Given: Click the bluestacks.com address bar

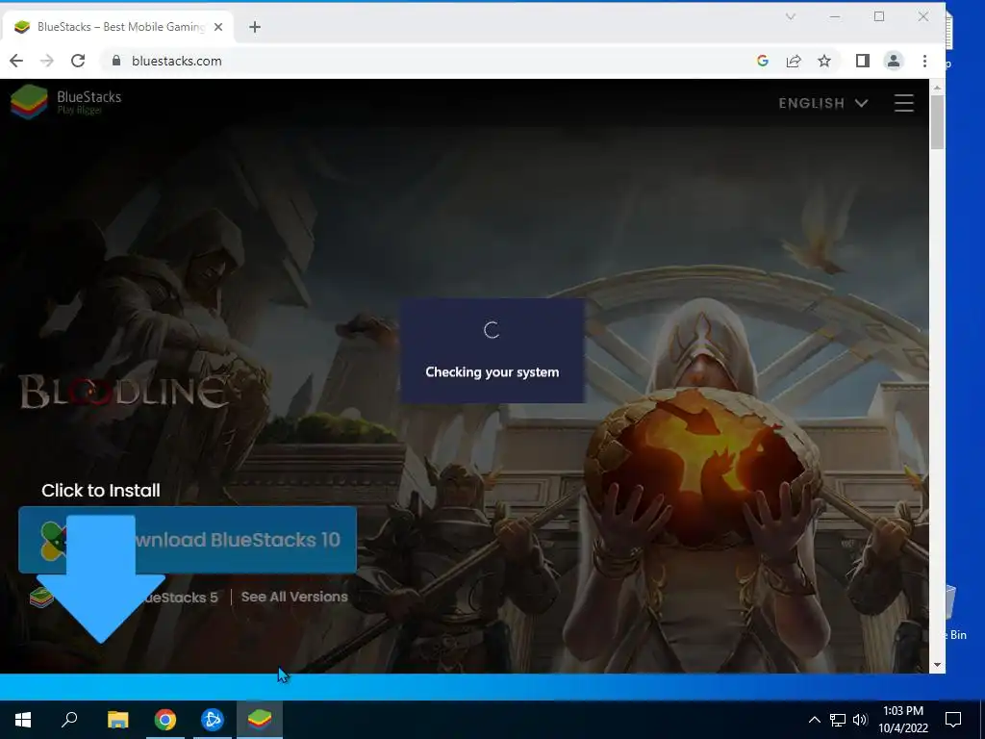Looking at the screenshot, I should [434, 61].
